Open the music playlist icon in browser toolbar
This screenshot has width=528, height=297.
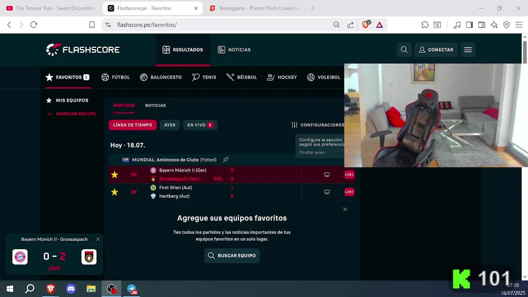click(x=457, y=25)
